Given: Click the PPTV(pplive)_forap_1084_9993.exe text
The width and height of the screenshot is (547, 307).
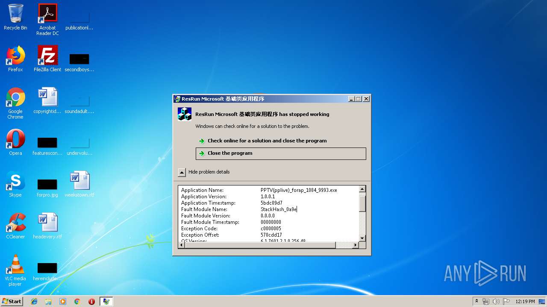Looking at the screenshot, I should (x=299, y=190).
